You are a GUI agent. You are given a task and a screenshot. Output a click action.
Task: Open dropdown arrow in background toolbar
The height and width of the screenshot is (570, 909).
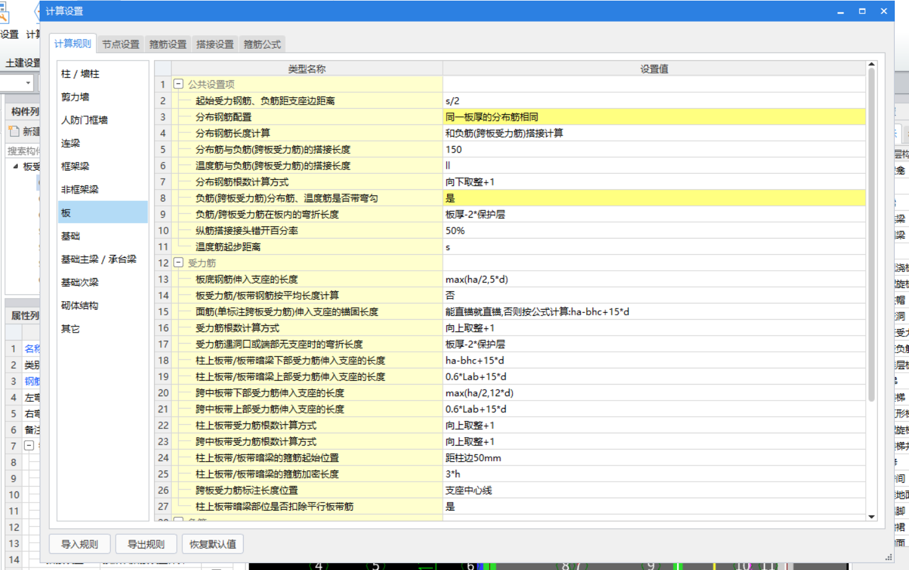28,83
